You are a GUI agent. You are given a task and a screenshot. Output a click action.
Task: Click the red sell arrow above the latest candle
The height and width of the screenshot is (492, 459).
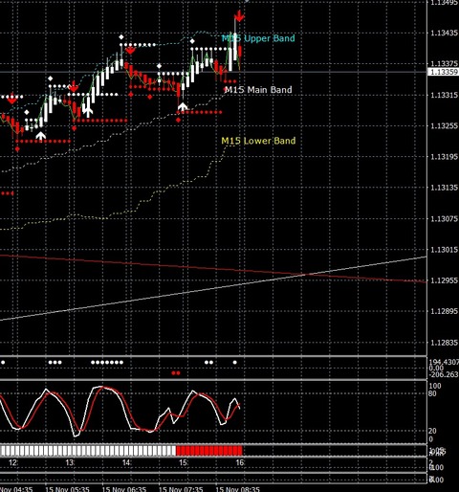pyautogui.click(x=239, y=15)
